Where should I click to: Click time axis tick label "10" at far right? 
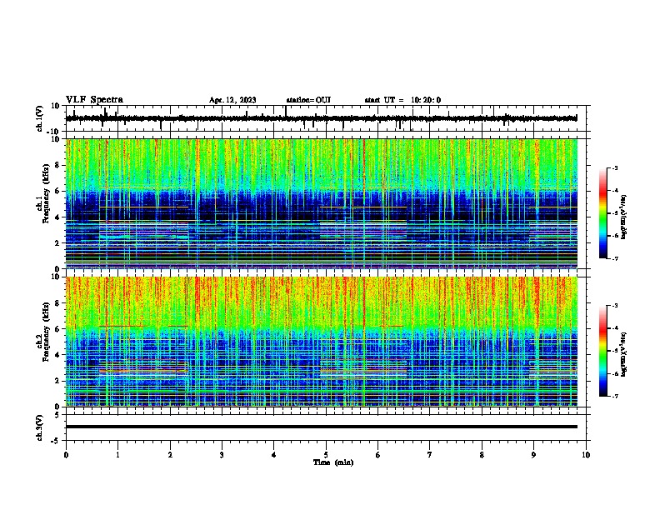pyautogui.click(x=586, y=455)
